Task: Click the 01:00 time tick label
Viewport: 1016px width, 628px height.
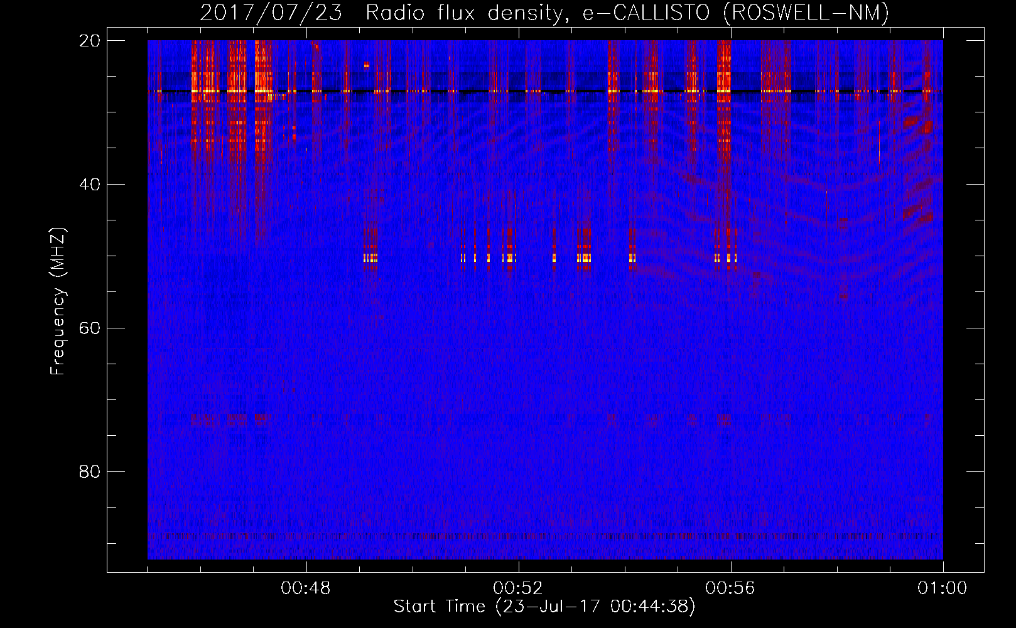Action: [943, 588]
